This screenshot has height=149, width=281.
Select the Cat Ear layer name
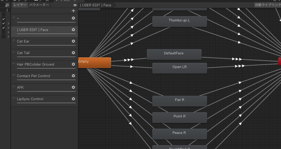point(23,41)
